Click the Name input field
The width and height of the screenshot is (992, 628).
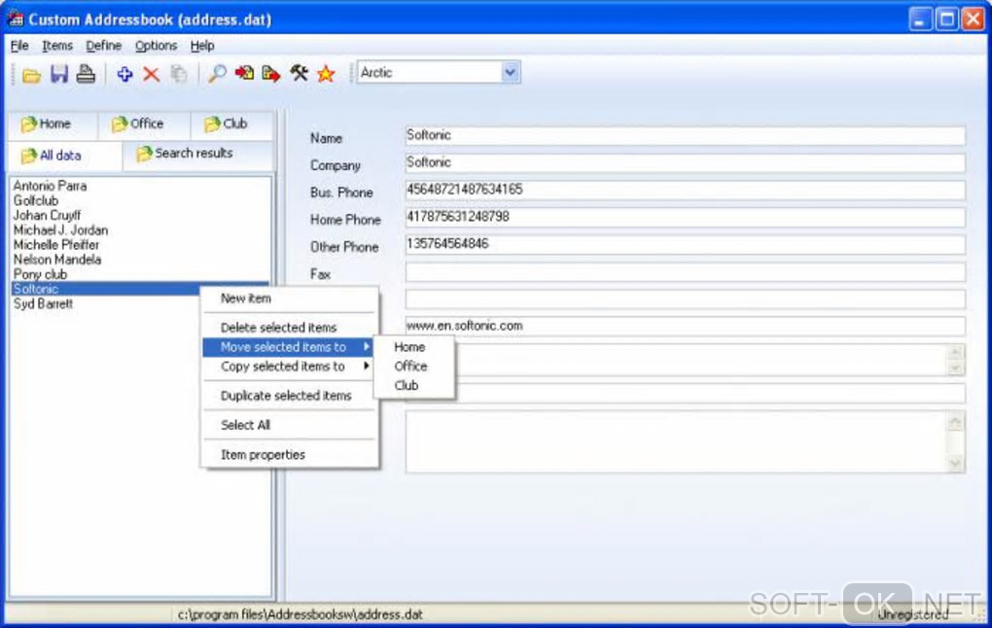[x=686, y=135]
